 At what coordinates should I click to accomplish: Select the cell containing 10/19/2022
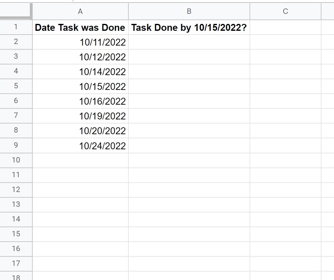[80, 116]
